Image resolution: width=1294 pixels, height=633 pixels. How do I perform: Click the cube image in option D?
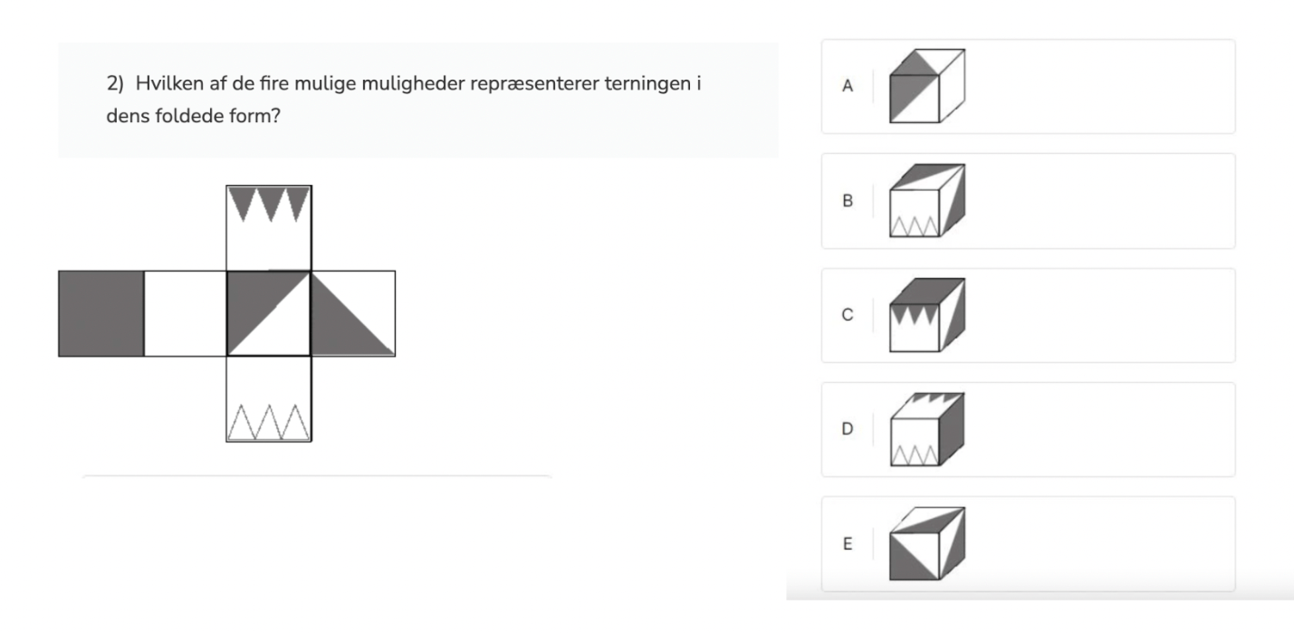(927, 429)
